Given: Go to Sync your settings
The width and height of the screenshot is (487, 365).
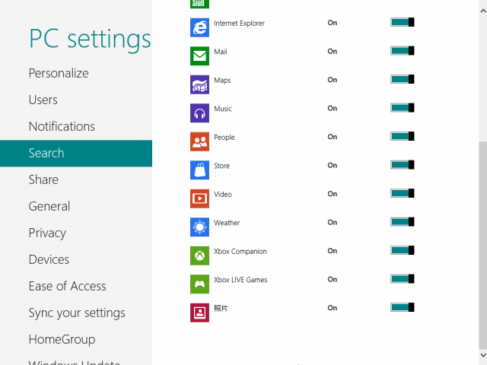Looking at the screenshot, I should pos(77,313).
